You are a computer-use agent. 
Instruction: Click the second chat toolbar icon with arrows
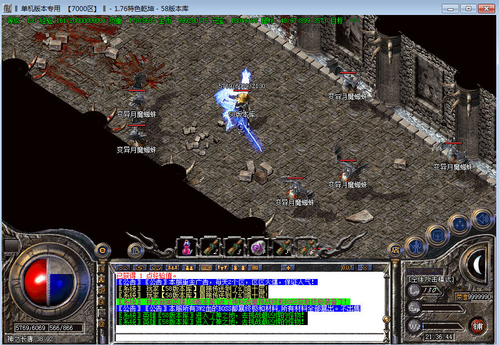[140, 268]
